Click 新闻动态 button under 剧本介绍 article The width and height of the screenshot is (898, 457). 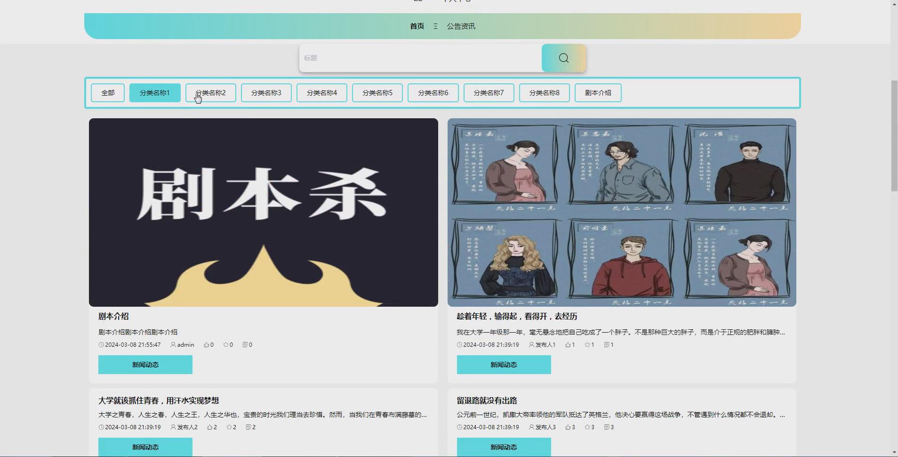click(x=145, y=364)
